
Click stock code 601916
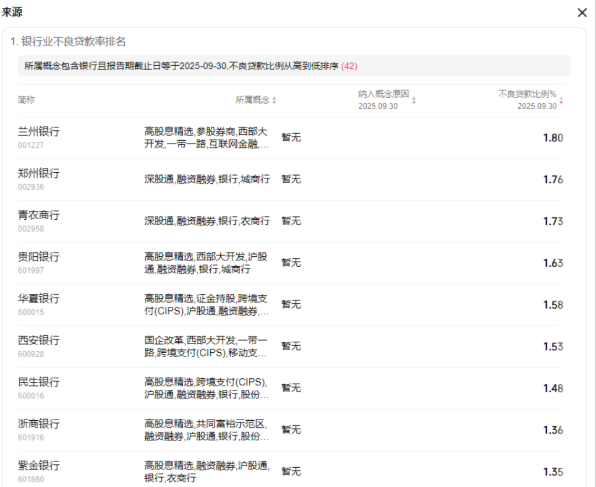(x=31, y=438)
